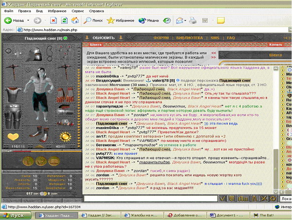Click the Лока location field

pyautogui.click(x=286, y=199)
